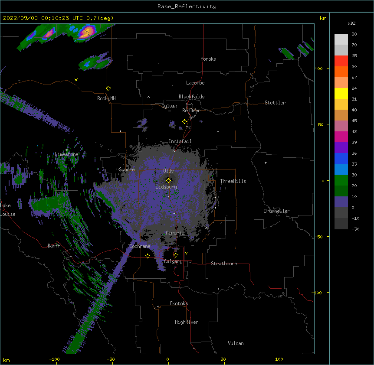
Task: Click the Vulcan city label
Action: point(236,343)
